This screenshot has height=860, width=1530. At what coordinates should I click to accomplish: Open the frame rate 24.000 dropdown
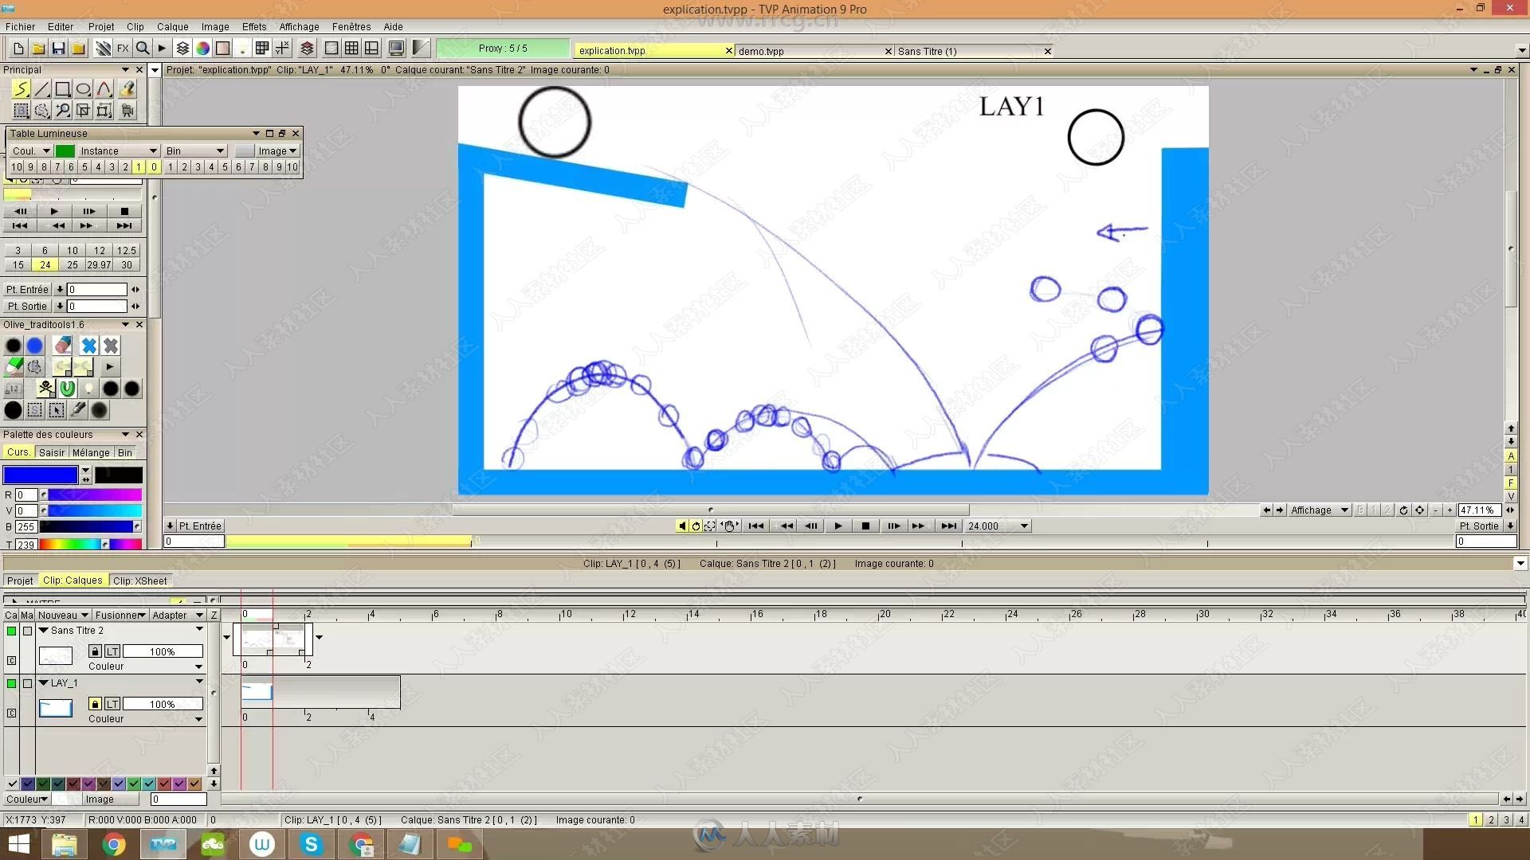(998, 526)
